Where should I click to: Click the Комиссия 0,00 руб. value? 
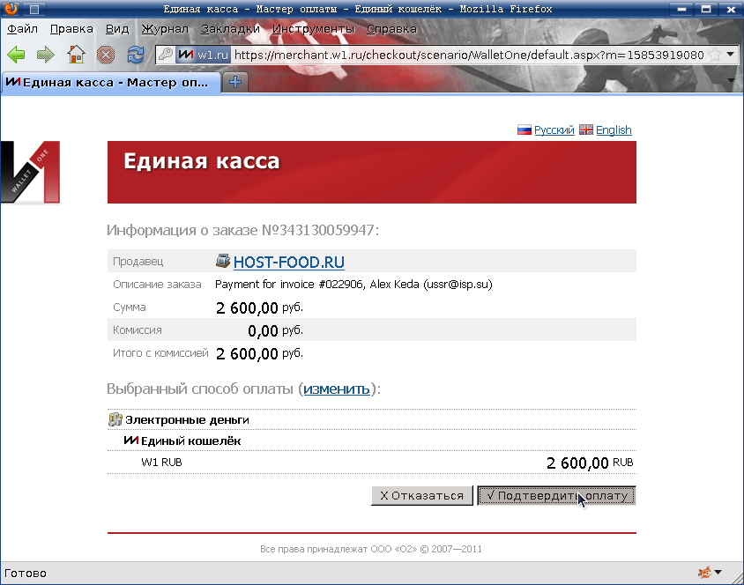point(275,330)
